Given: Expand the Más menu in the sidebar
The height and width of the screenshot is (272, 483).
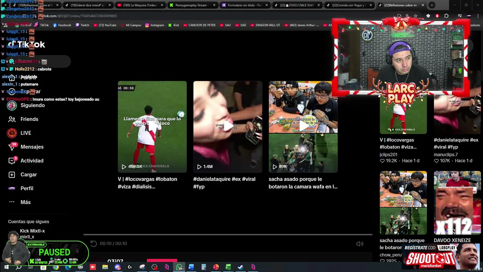Looking at the screenshot, I should (x=19, y=202).
